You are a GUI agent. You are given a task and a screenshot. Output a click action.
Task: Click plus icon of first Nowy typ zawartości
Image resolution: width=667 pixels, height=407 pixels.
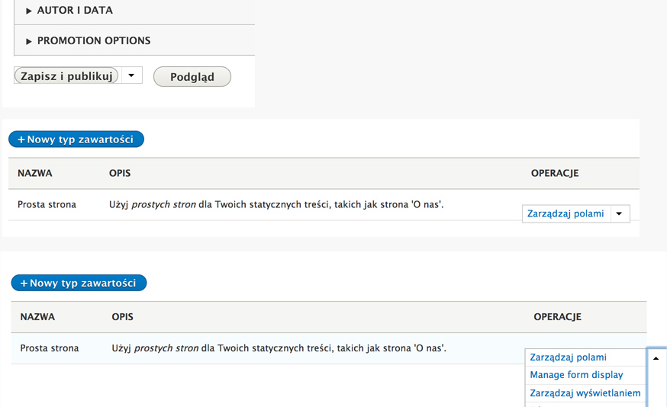tap(21, 140)
